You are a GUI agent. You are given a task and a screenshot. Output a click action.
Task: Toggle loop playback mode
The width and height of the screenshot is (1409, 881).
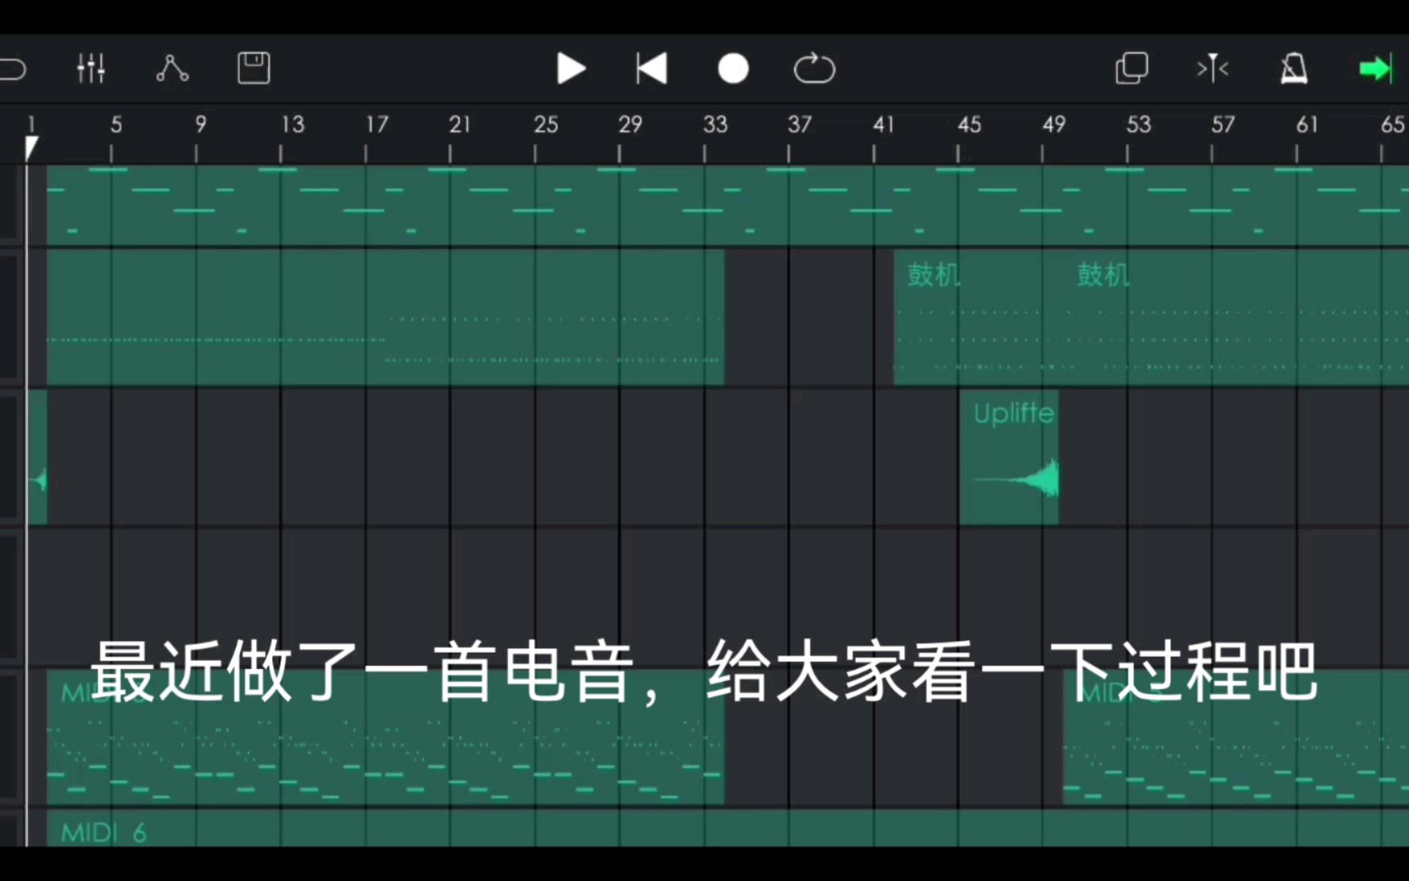[x=815, y=69]
